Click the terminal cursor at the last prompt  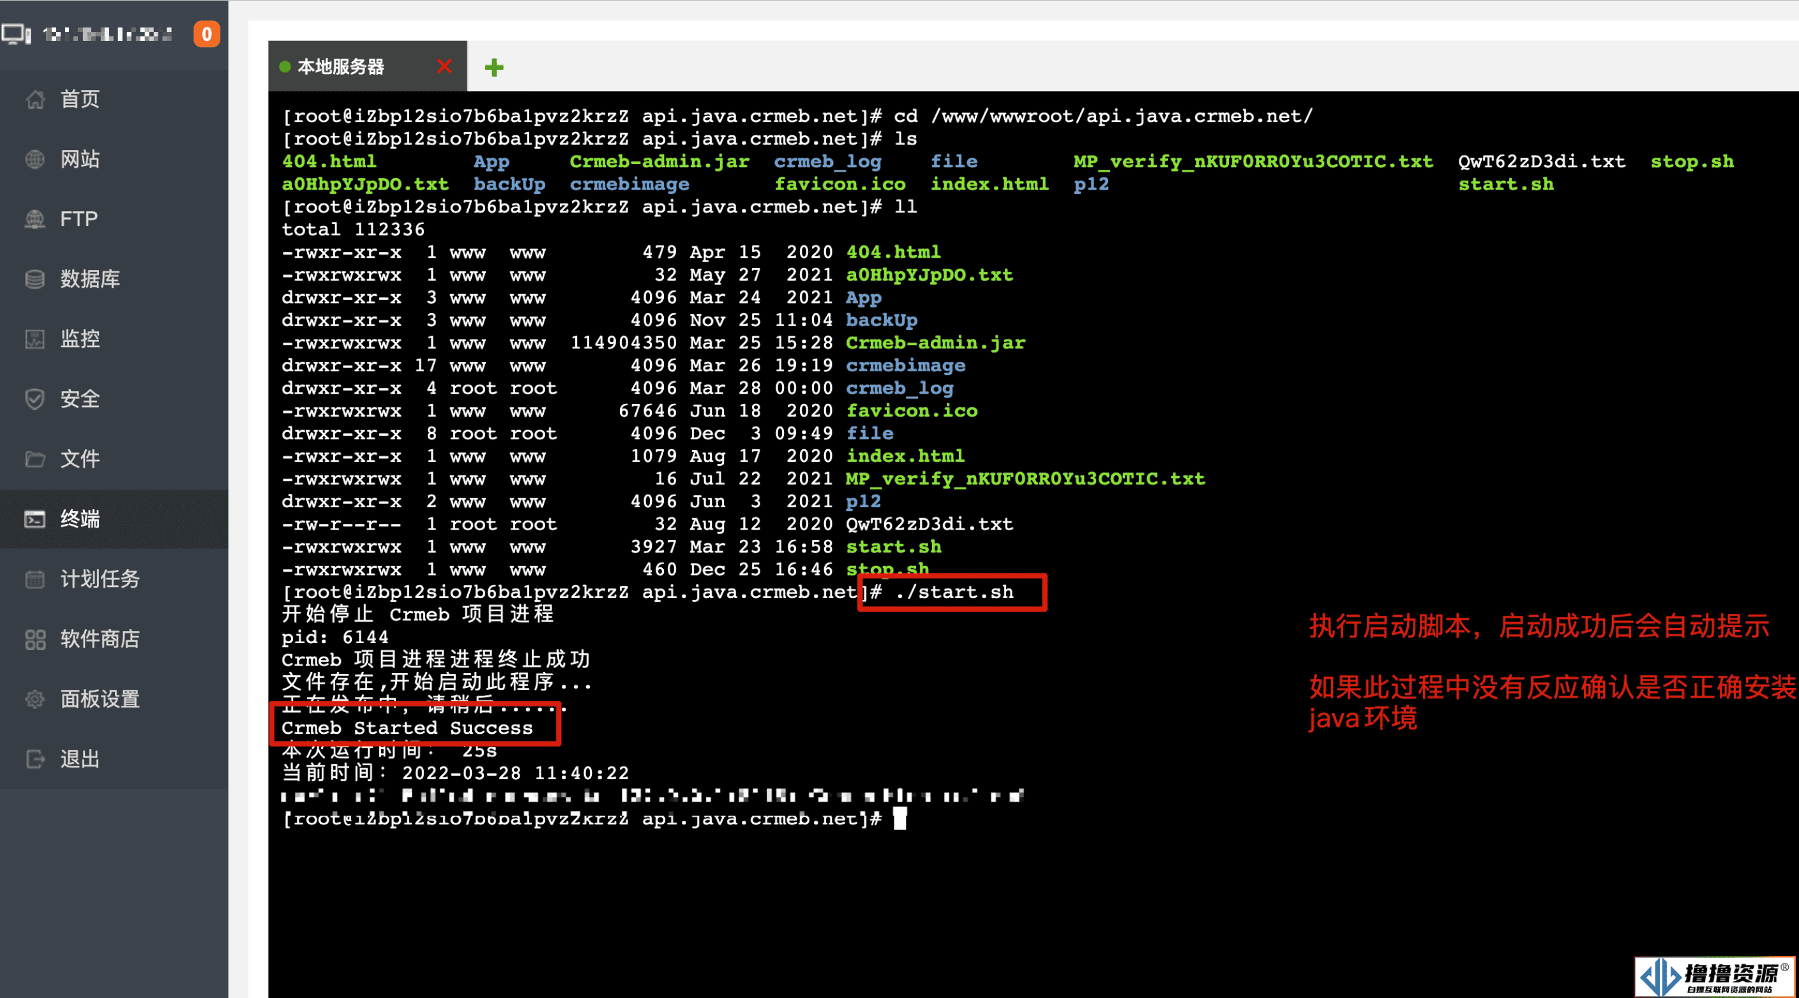tap(899, 818)
